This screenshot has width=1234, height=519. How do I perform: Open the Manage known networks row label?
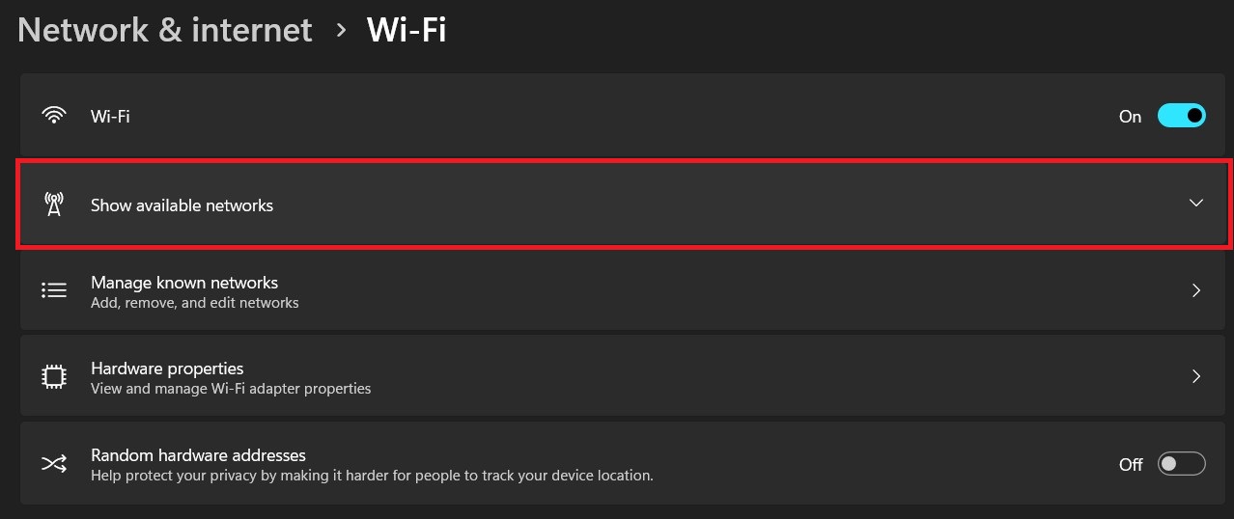tap(184, 283)
